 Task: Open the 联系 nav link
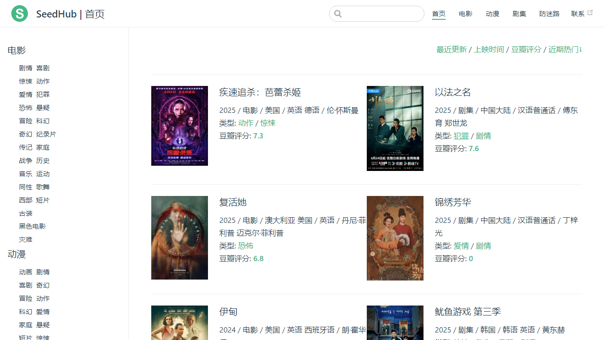(578, 14)
